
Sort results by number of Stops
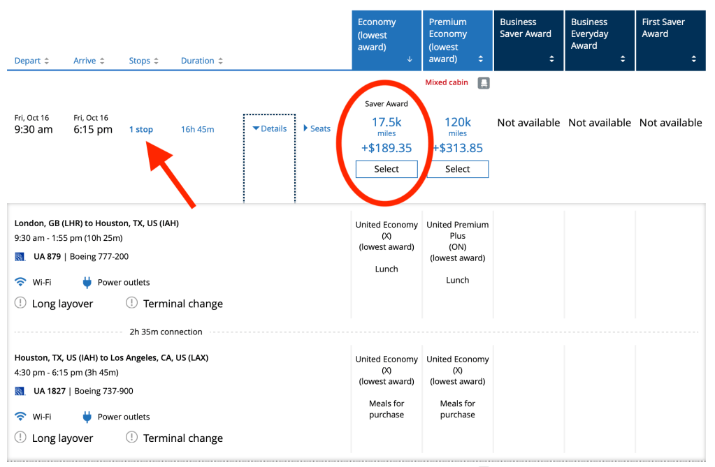(x=143, y=61)
